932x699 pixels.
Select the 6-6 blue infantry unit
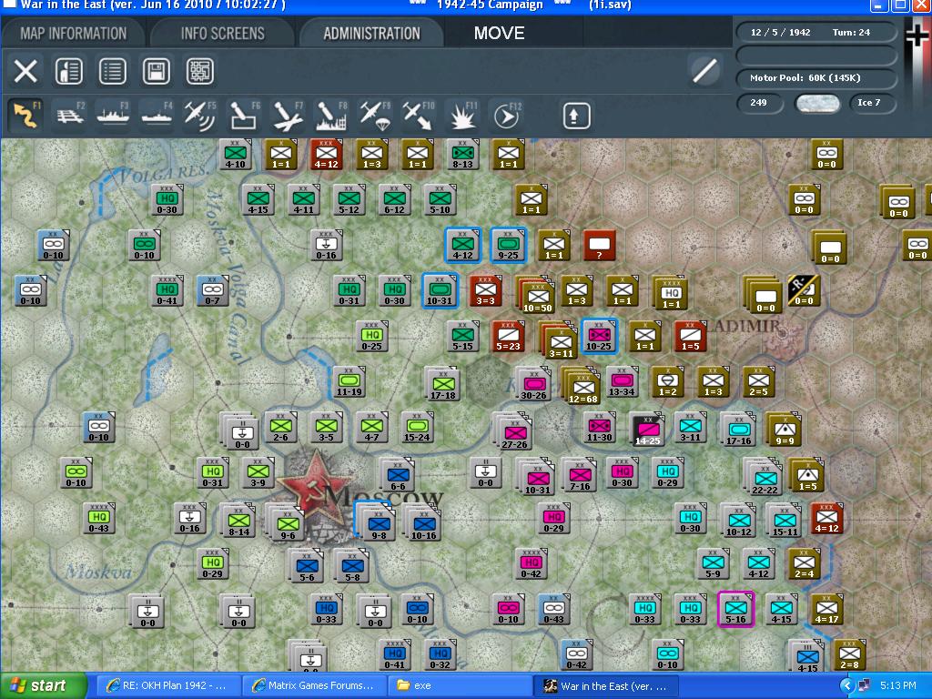[x=397, y=475]
